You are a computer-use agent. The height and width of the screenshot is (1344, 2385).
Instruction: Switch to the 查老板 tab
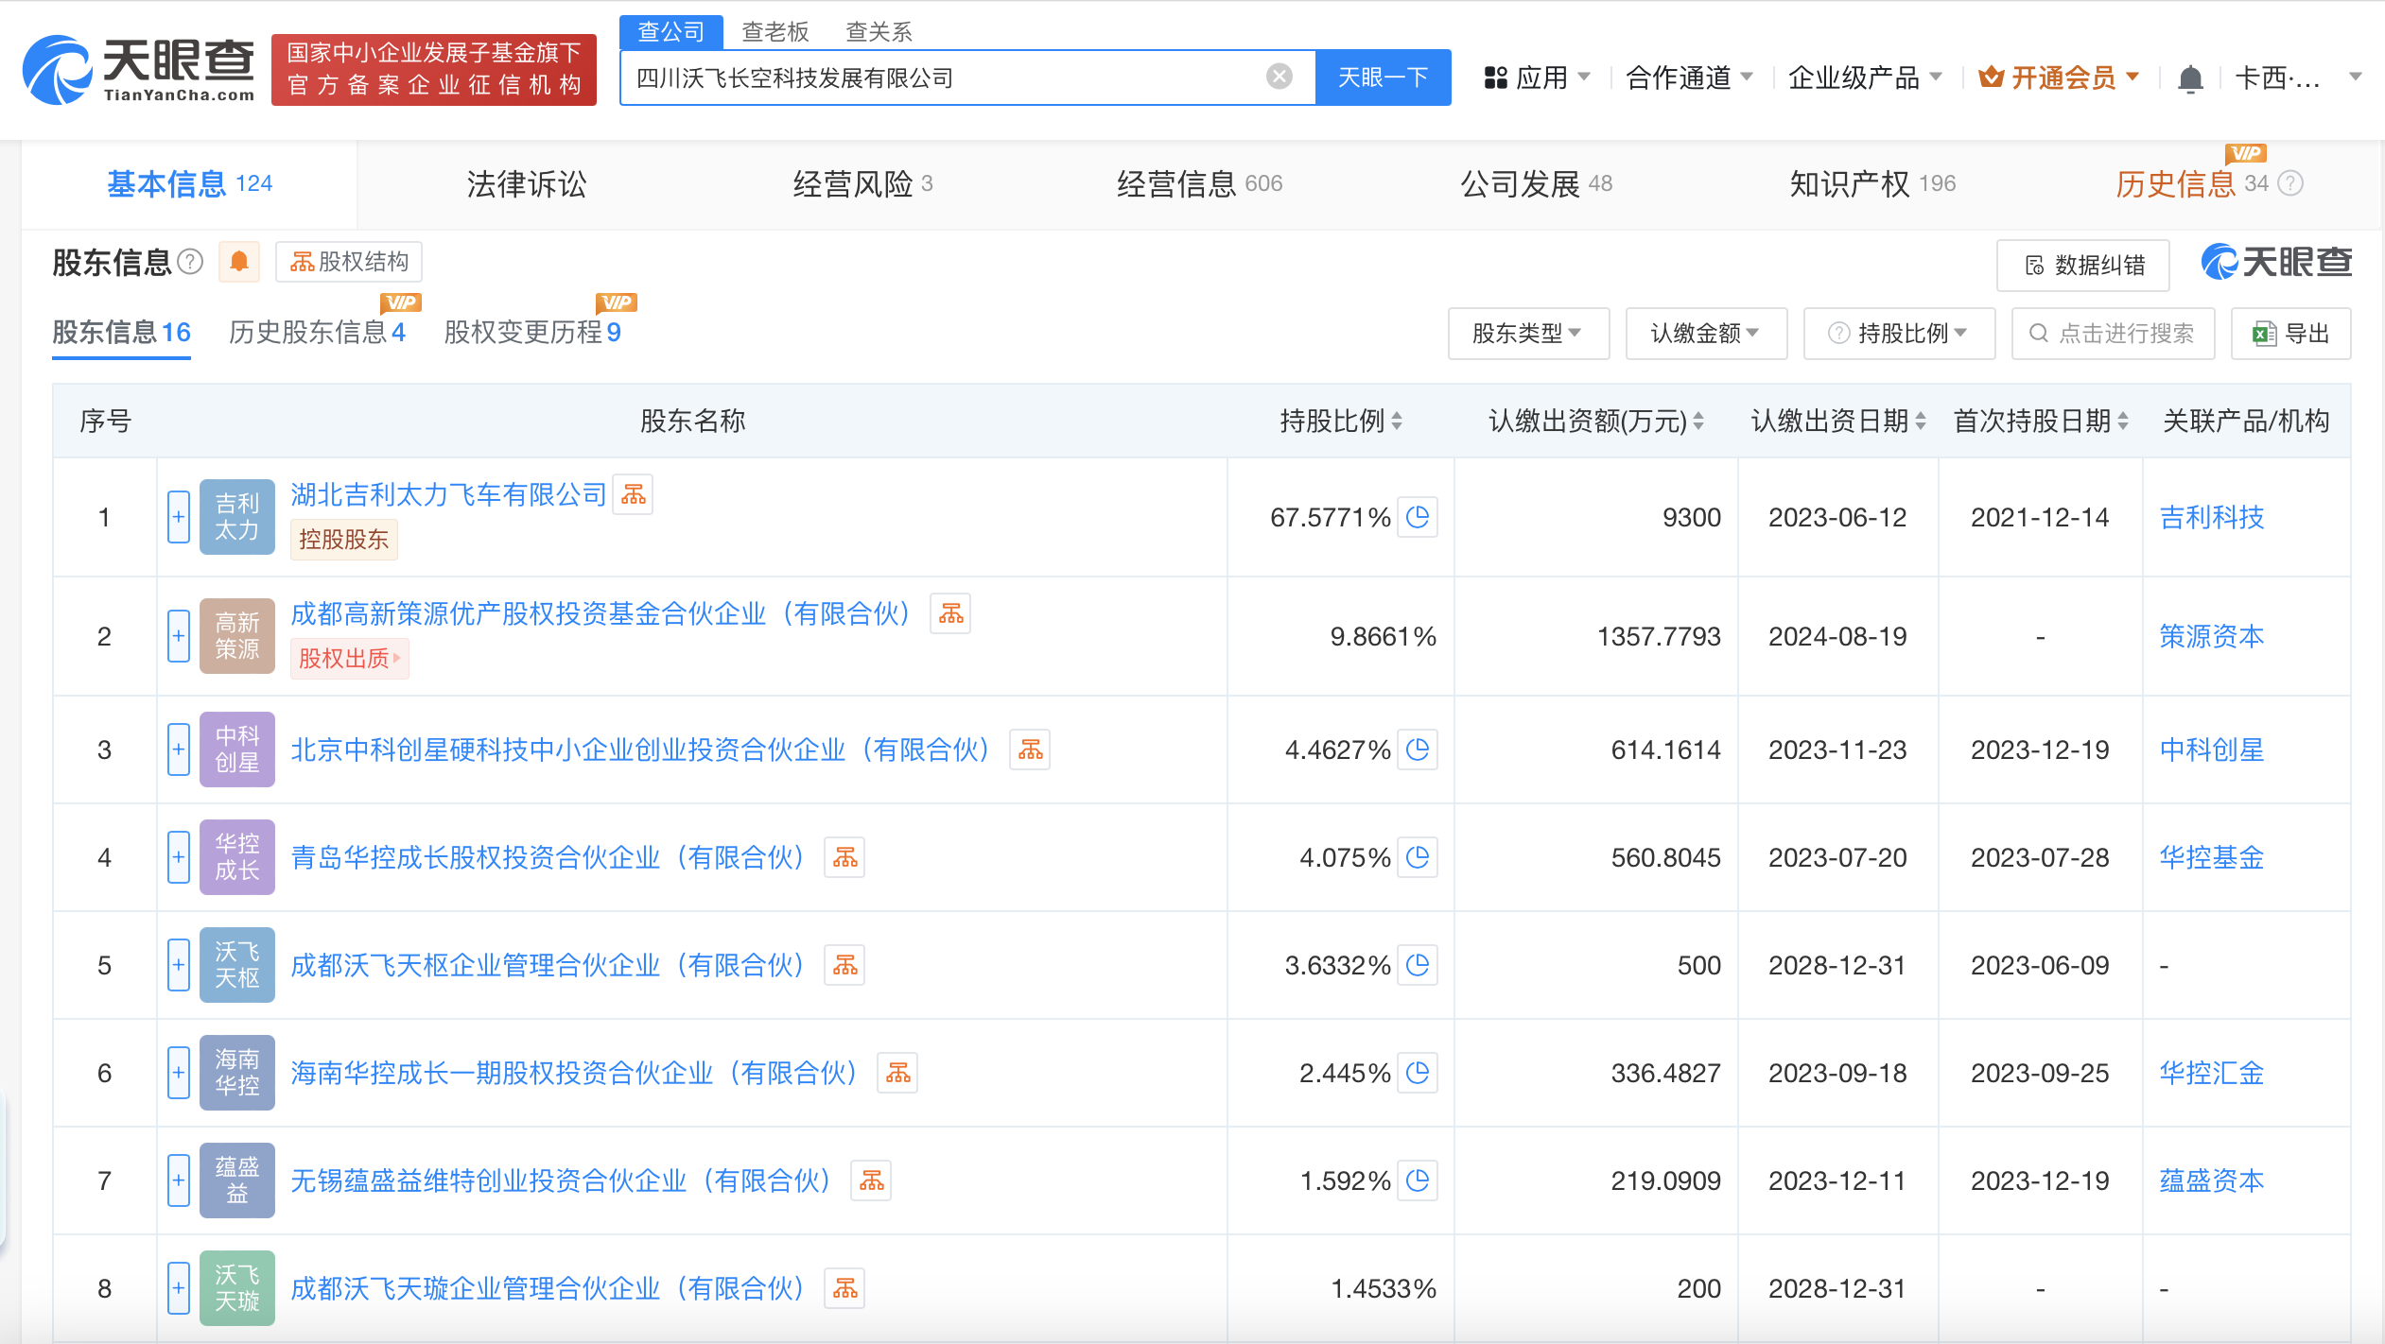tap(774, 31)
